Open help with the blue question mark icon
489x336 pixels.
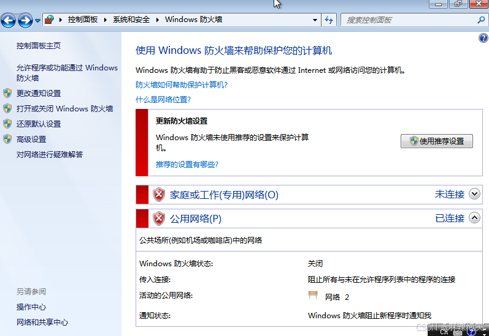(x=483, y=38)
